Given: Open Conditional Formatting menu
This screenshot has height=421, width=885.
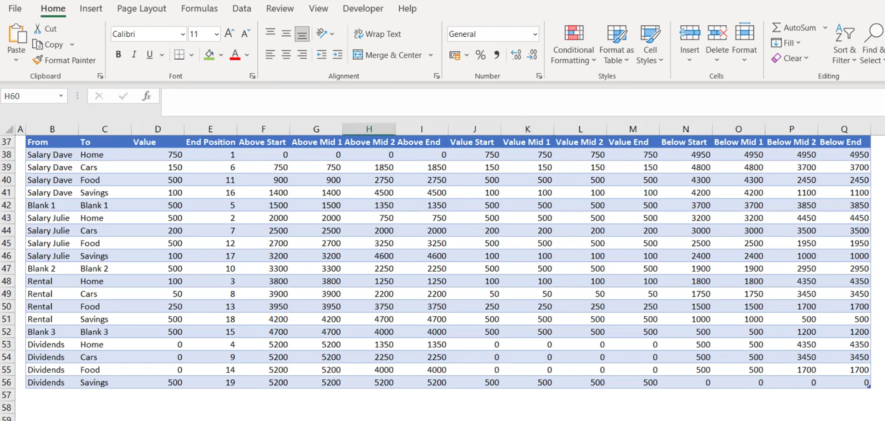Looking at the screenshot, I should [573, 45].
